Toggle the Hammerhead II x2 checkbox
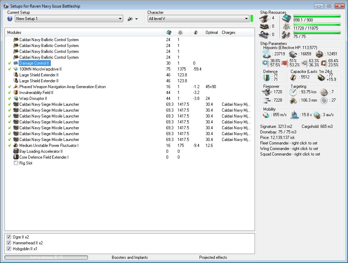Viewport: 348px width, 263px height. tap(9, 243)
